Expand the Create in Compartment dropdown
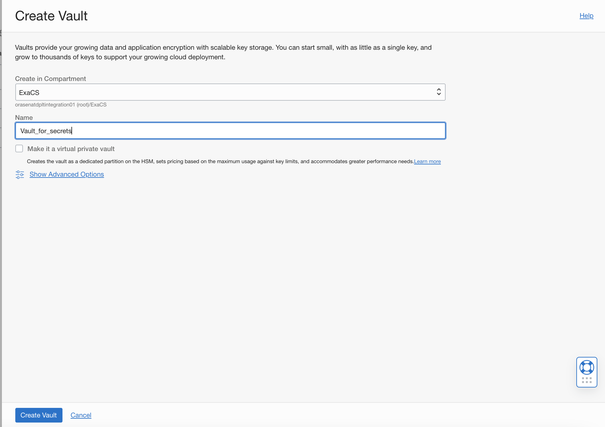Viewport: 605px width, 427px height. point(230,92)
